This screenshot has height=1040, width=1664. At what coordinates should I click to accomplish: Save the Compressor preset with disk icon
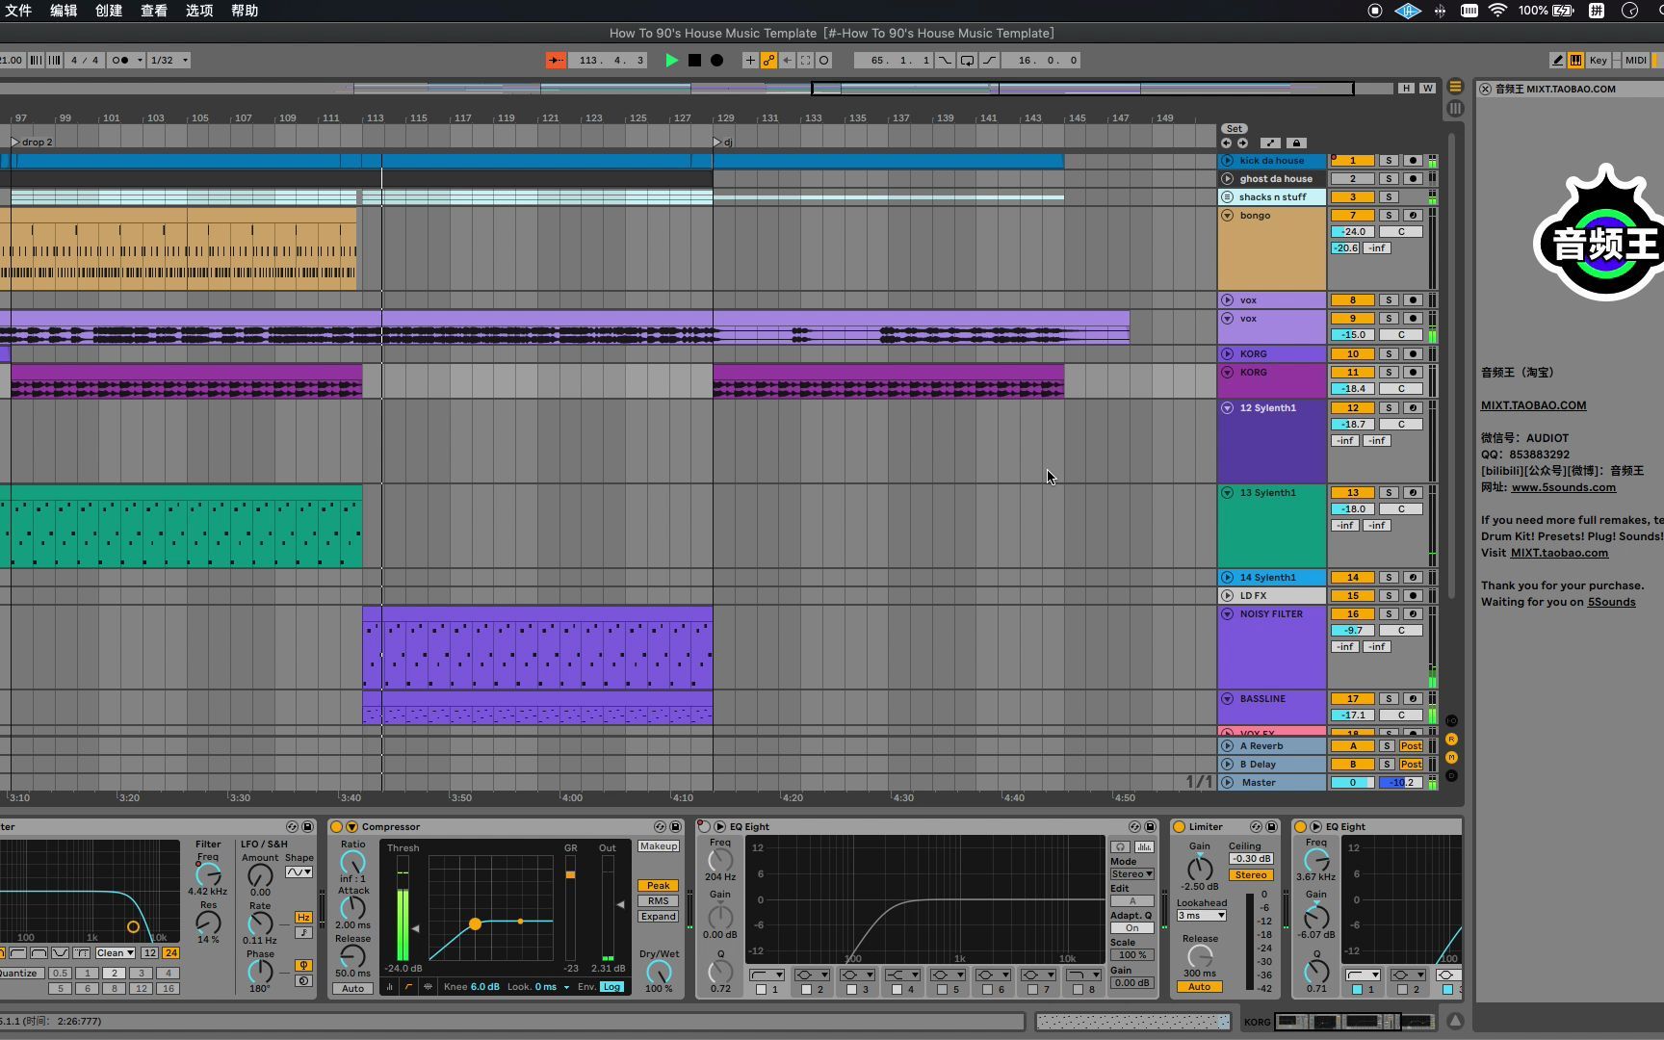point(675,826)
